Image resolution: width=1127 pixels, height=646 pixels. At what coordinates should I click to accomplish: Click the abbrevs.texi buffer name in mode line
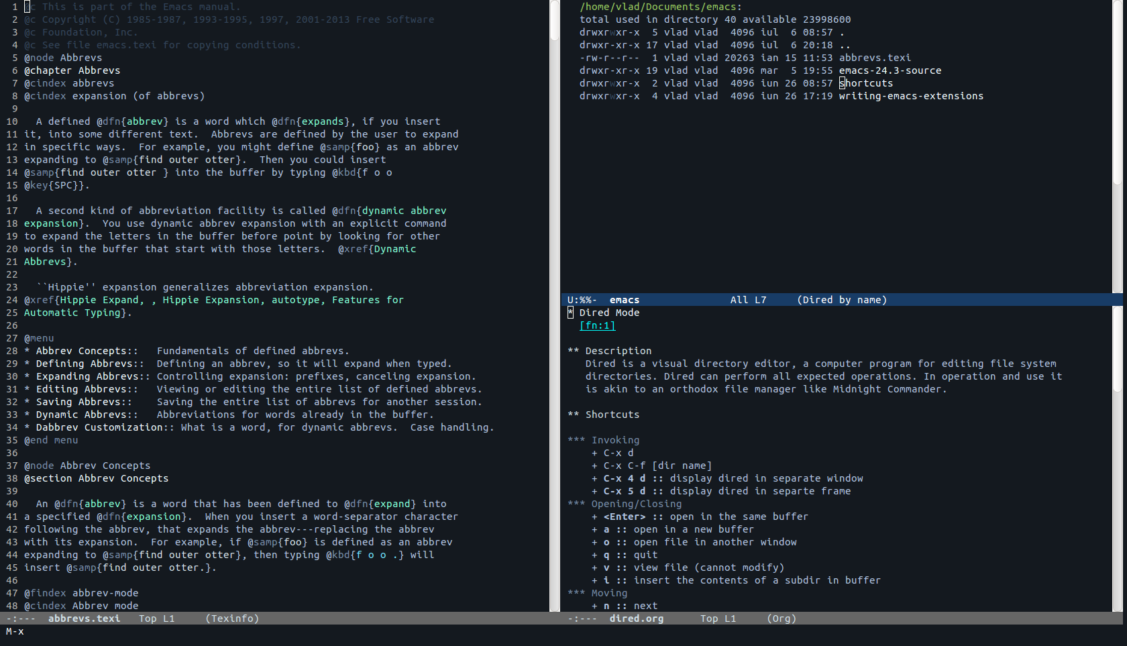84,618
